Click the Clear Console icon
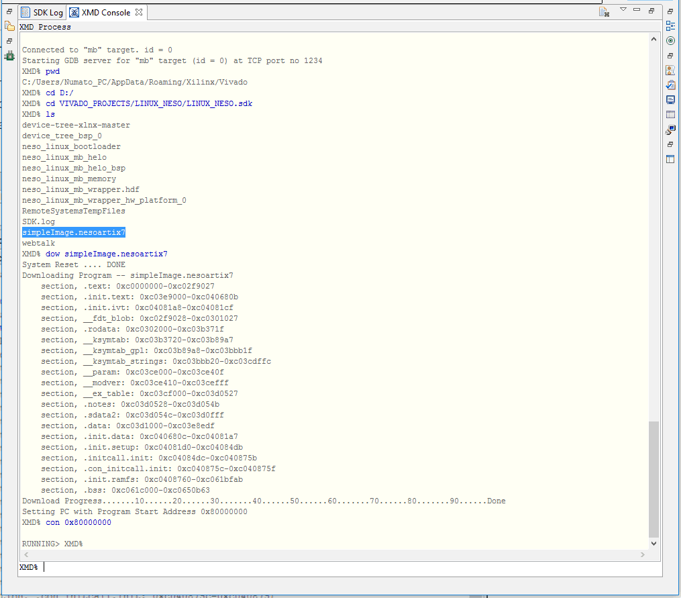The height and width of the screenshot is (598, 681). click(604, 12)
